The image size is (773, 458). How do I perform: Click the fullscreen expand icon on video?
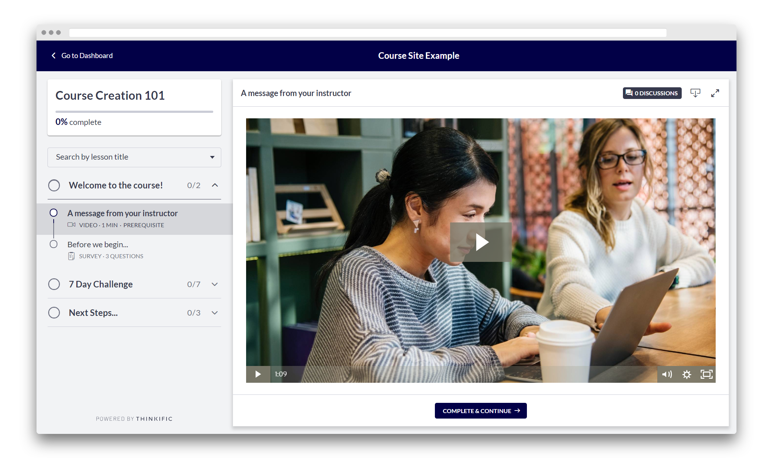[707, 374]
